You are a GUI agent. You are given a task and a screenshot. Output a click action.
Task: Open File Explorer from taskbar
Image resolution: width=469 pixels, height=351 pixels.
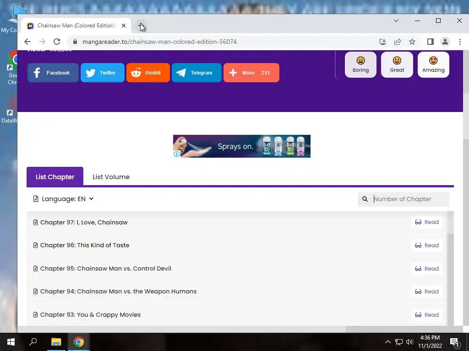pyautogui.click(x=56, y=342)
